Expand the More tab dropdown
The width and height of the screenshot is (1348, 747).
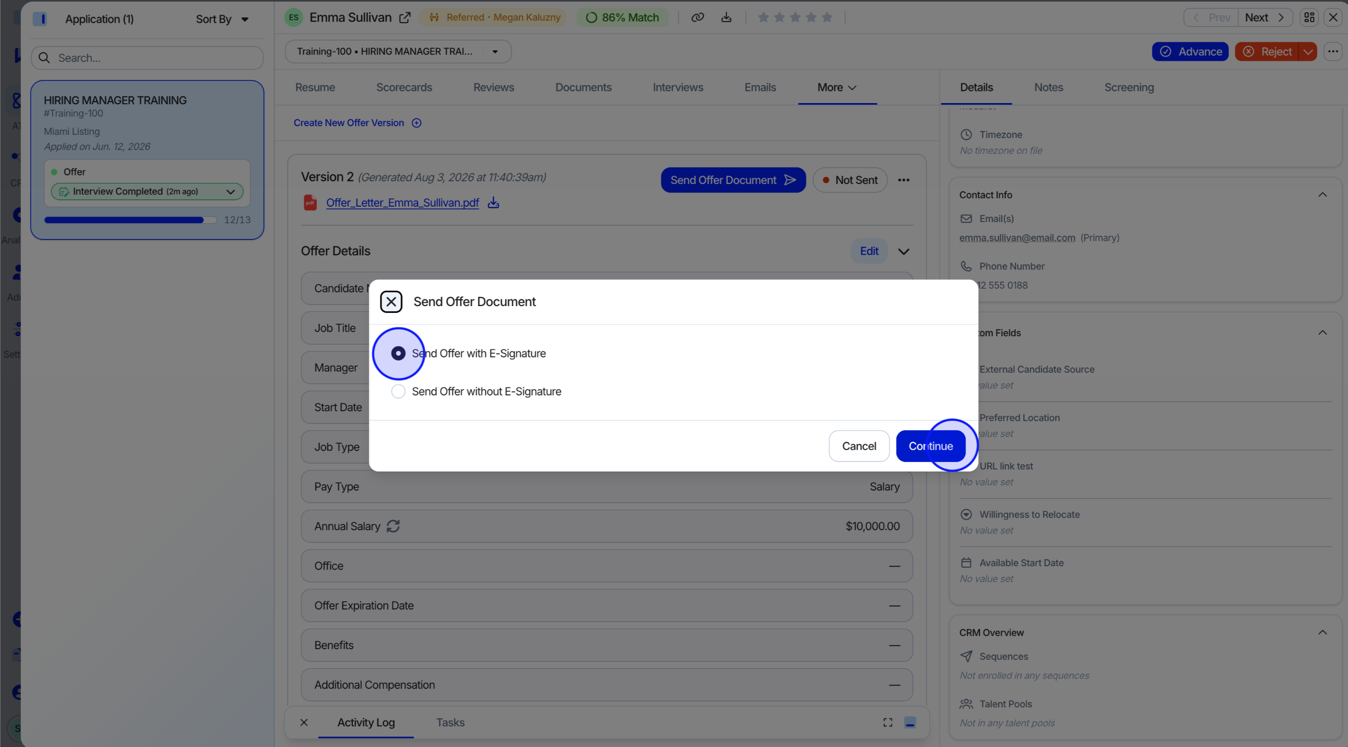tap(837, 87)
